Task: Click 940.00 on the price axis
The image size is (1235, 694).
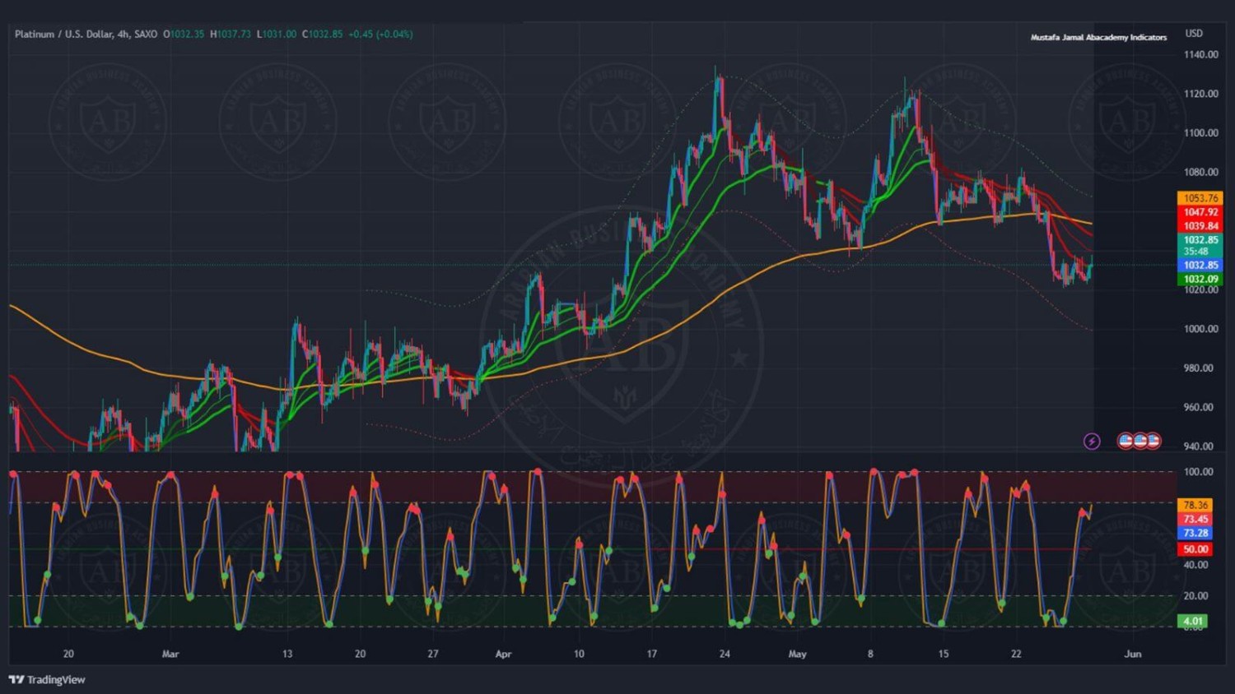Action: click(1198, 446)
